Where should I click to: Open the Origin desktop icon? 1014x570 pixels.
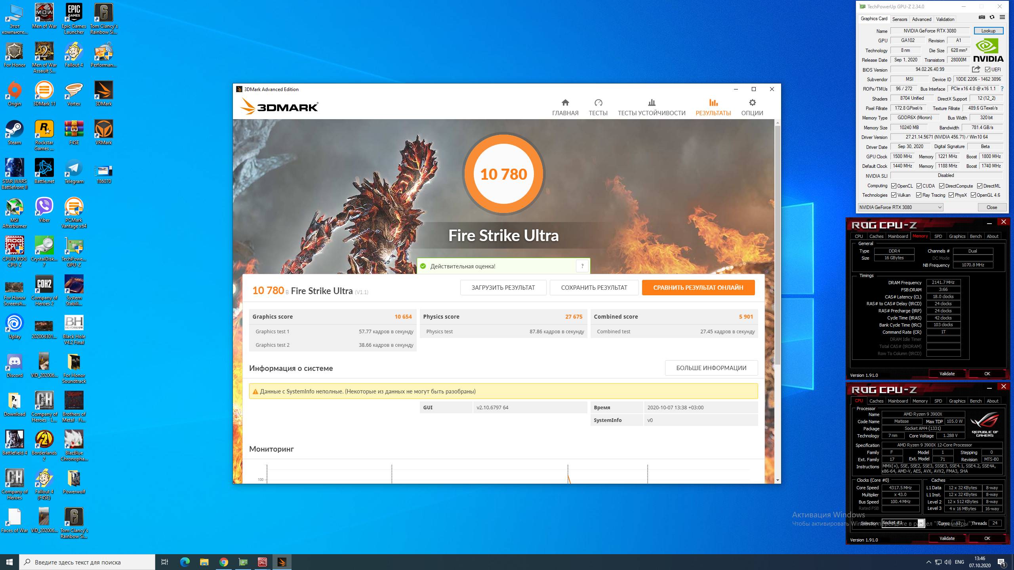click(x=14, y=94)
